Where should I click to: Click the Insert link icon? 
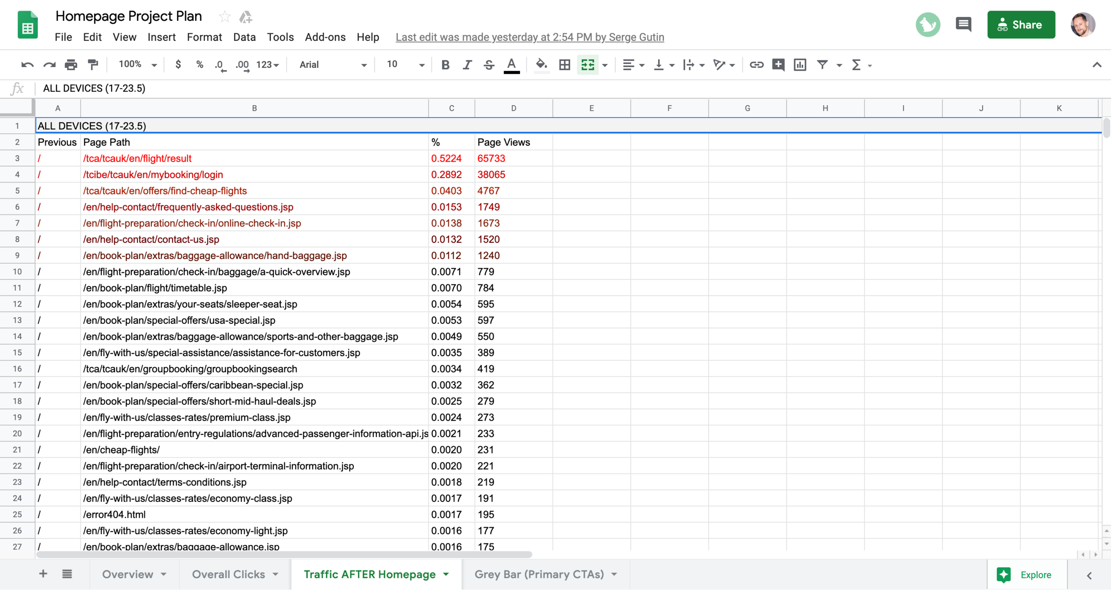[756, 65]
